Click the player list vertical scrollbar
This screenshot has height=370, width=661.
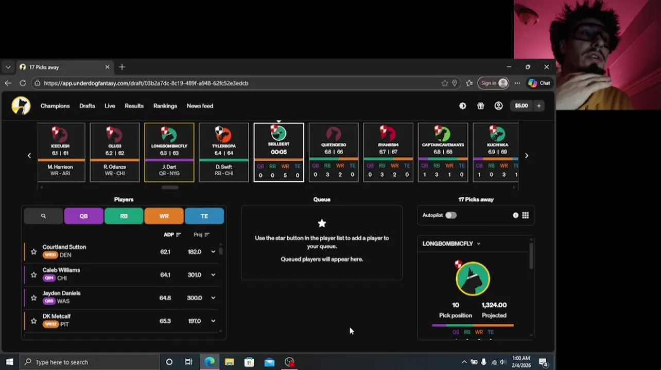coord(221,251)
